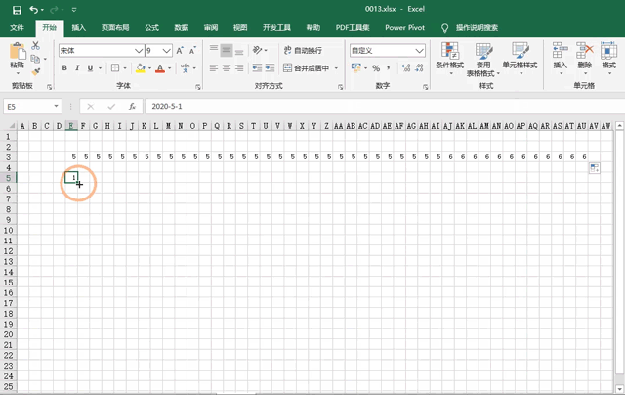Click the Insert Function fx icon

coord(132,107)
